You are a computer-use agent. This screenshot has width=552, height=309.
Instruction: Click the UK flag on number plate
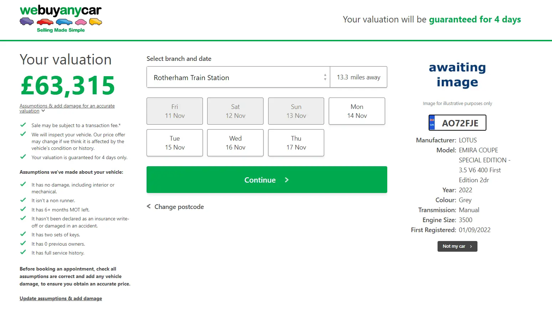432,123
